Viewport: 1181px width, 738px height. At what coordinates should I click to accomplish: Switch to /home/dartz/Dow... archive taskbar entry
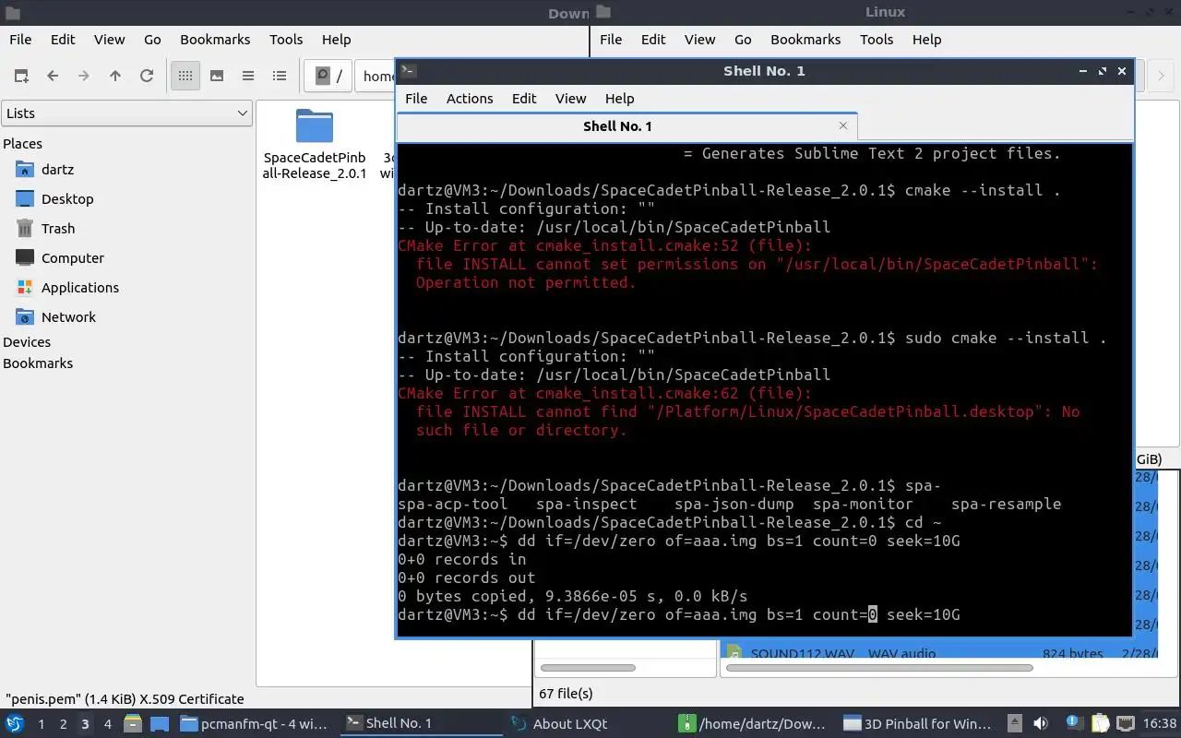753,724
